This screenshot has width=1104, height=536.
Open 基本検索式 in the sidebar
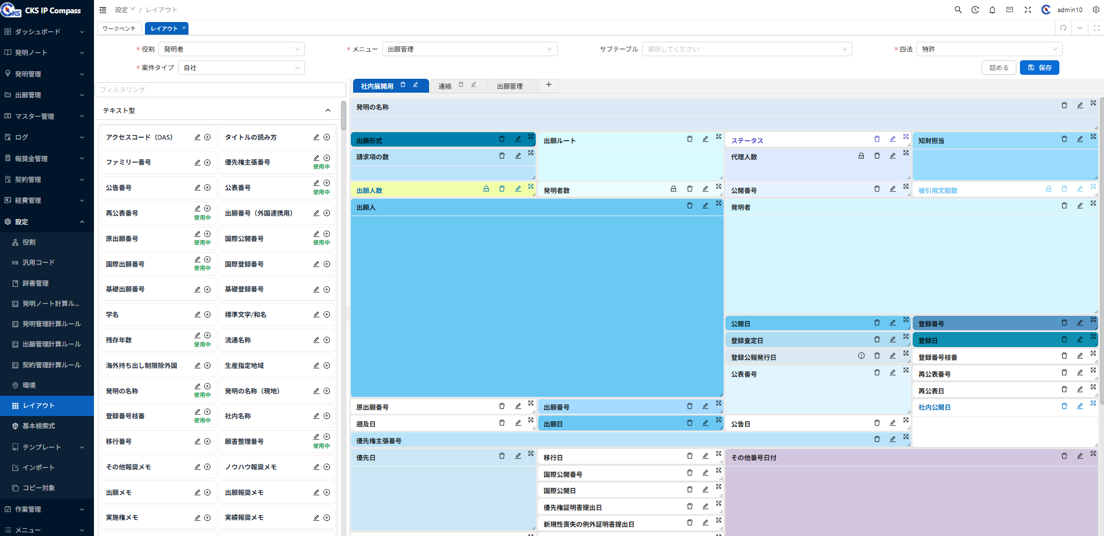click(46, 426)
